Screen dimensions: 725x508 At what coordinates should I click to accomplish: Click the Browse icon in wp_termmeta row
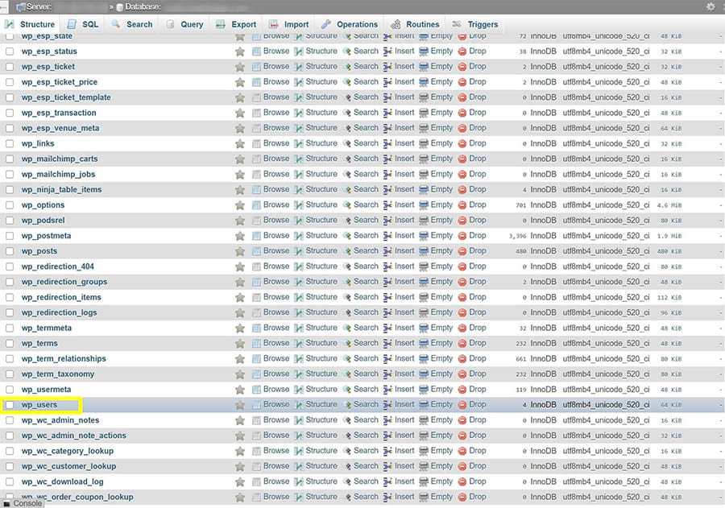256,328
